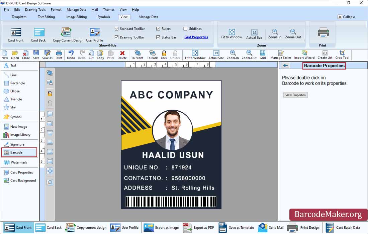Image resolution: width=368 pixels, height=234 pixels.
Task: Switch to the Symbols tab
Action: click(104, 17)
